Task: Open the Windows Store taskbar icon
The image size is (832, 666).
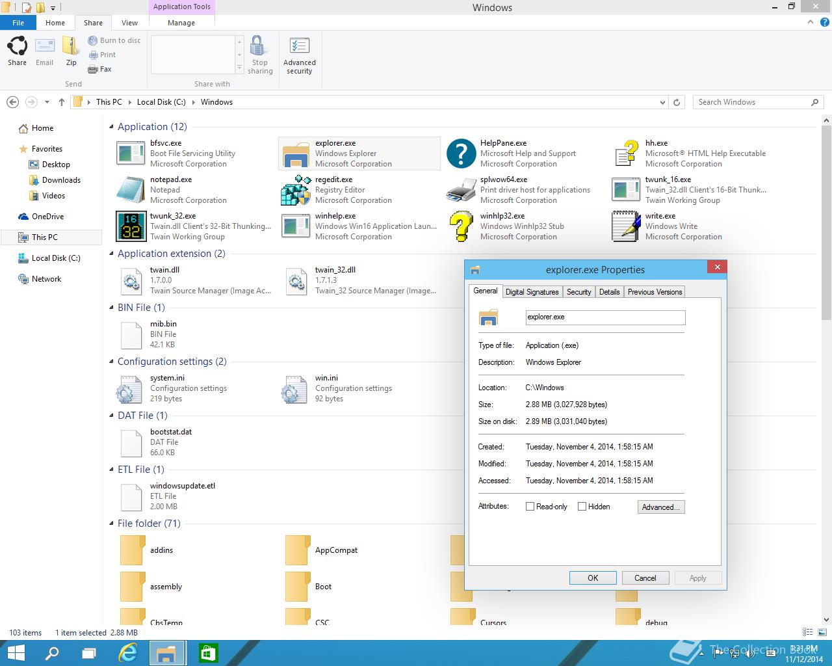Action: pos(208,653)
